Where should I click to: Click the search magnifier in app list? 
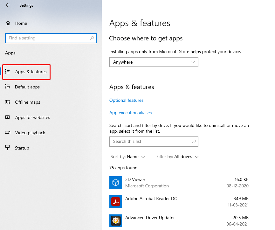click(x=194, y=142)
